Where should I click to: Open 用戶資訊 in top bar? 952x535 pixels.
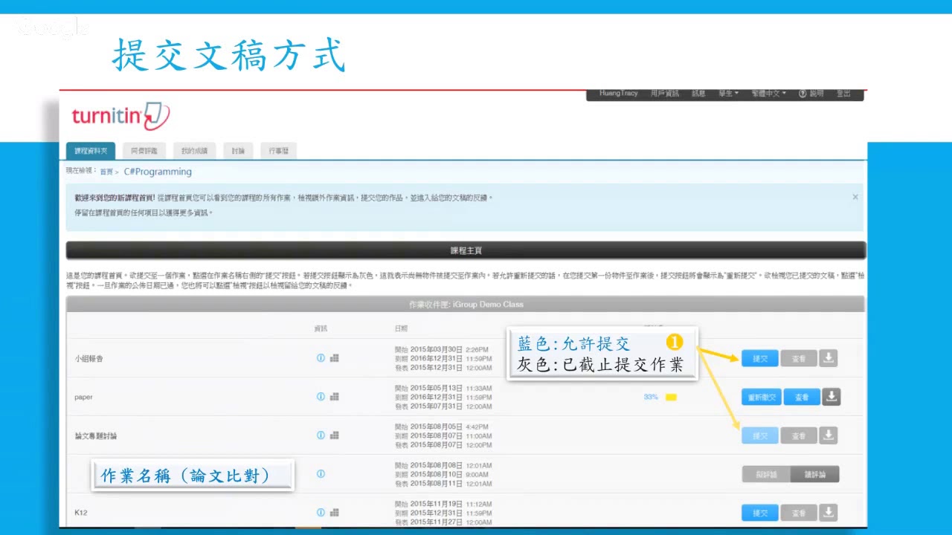[665, 94]
